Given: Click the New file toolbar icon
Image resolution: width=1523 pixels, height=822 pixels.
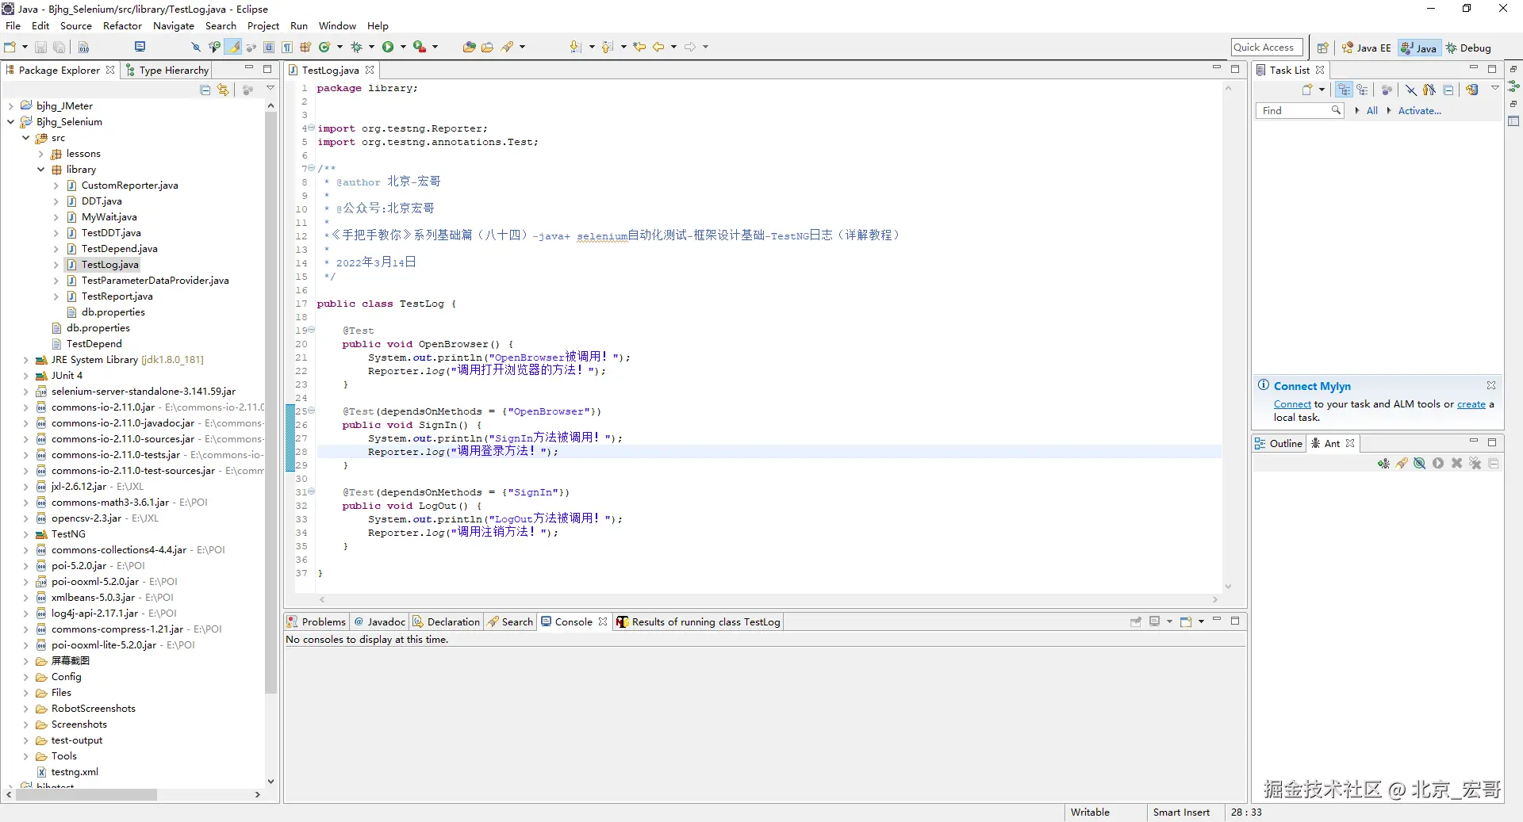Looking at the screenshot, I should pyautogui.click(x=11, y=48).
